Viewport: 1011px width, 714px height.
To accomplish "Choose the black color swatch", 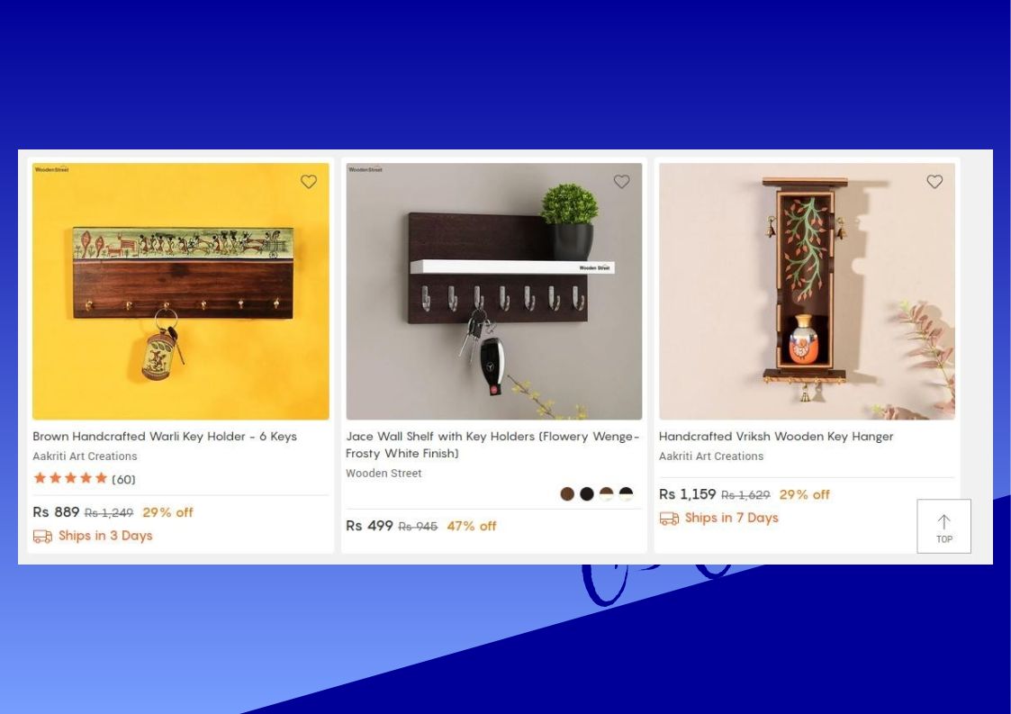I will (587, 494).
